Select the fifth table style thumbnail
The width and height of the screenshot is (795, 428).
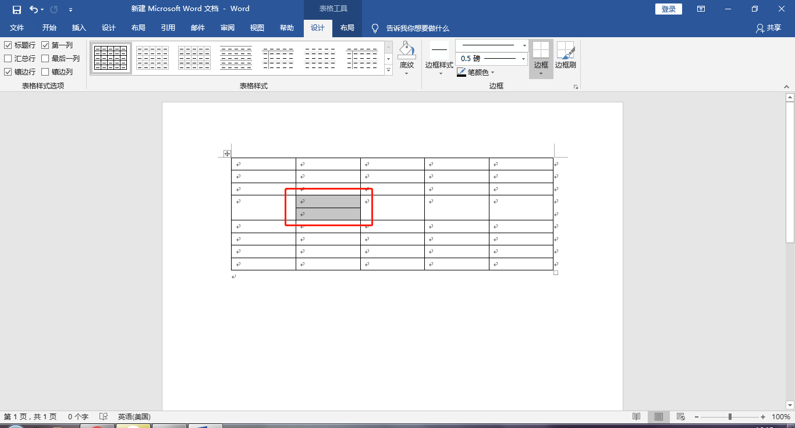[x=278, y=58]
